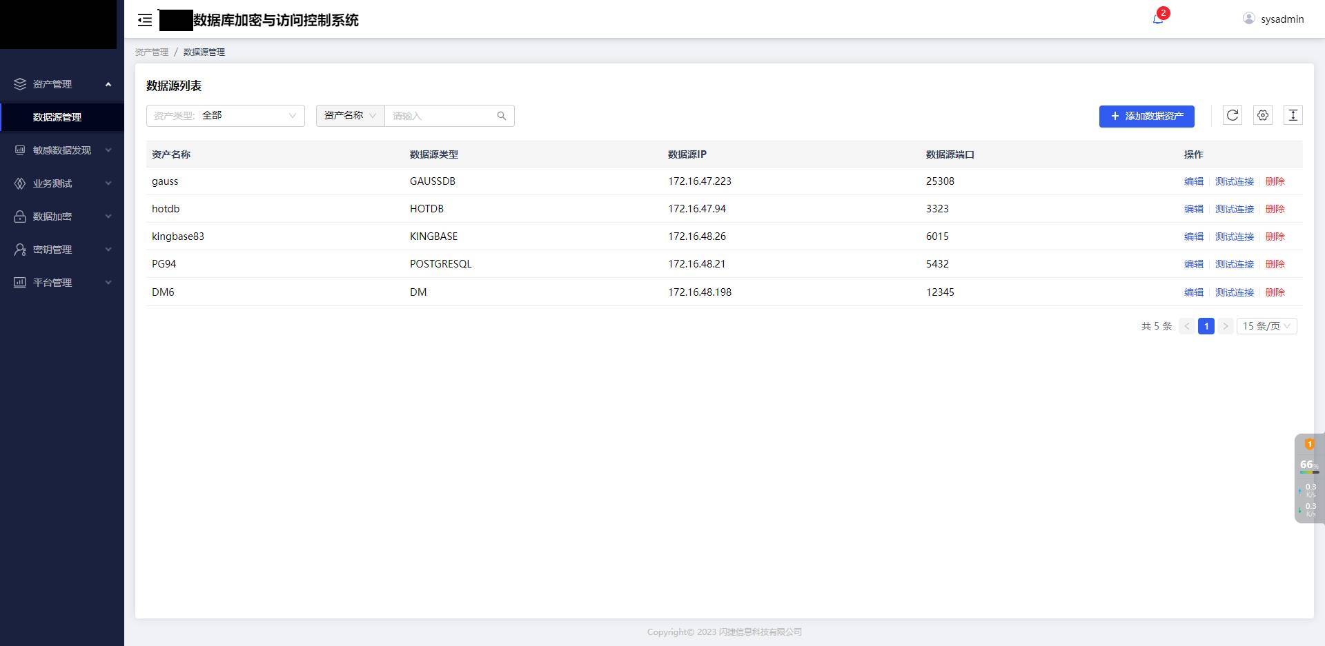Click the KINGBASE type cell

(x=433, y=236)
